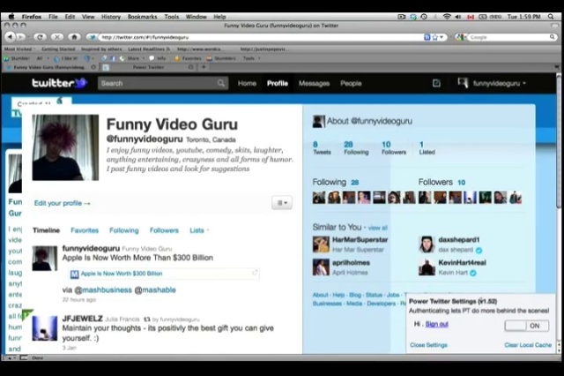Go to the Firefox home page icon
This screenshot has width=564, height=376.
[74, 37]
